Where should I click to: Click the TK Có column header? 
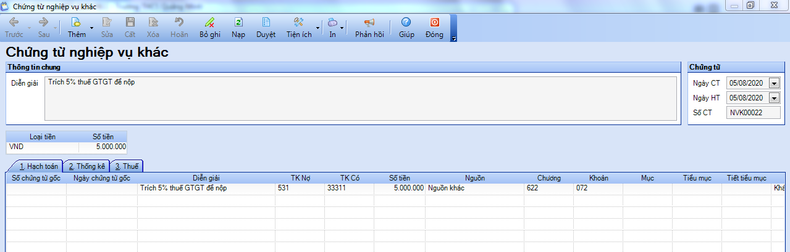tap(350, 178)
